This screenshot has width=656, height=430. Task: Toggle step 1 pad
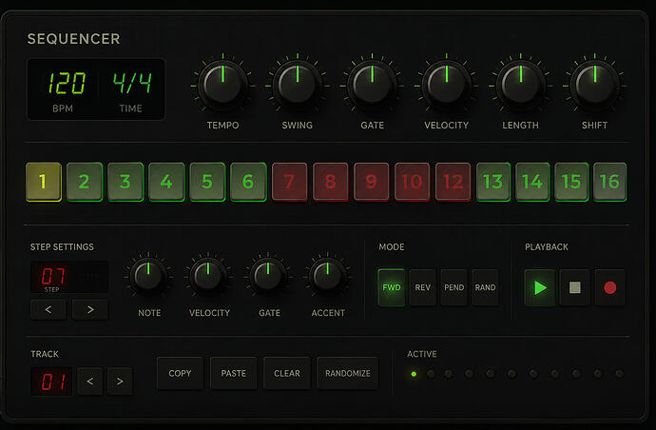pyautogui.click(x=44, y=182)
